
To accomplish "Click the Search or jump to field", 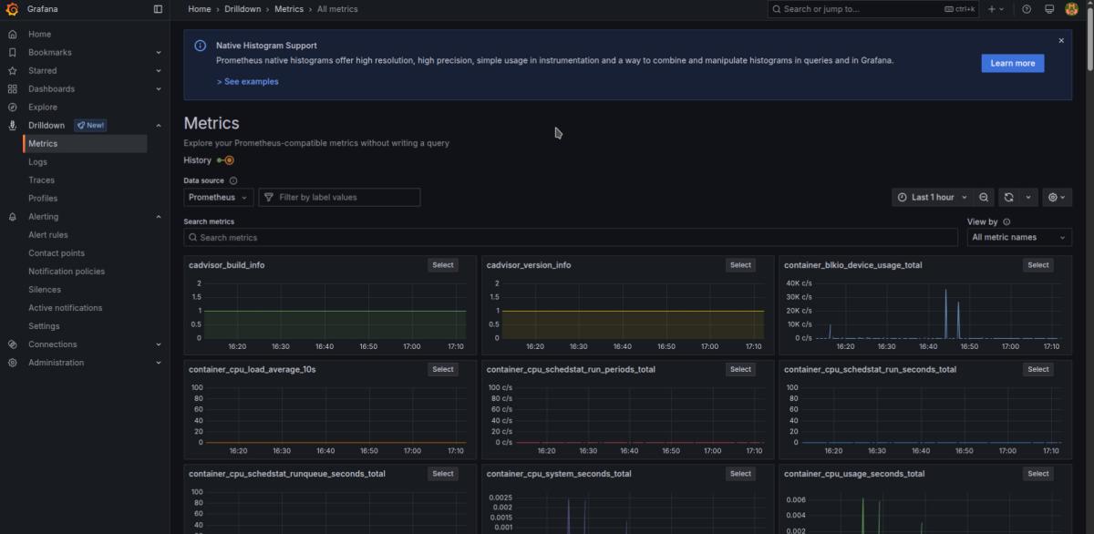I will pos(873,9).
